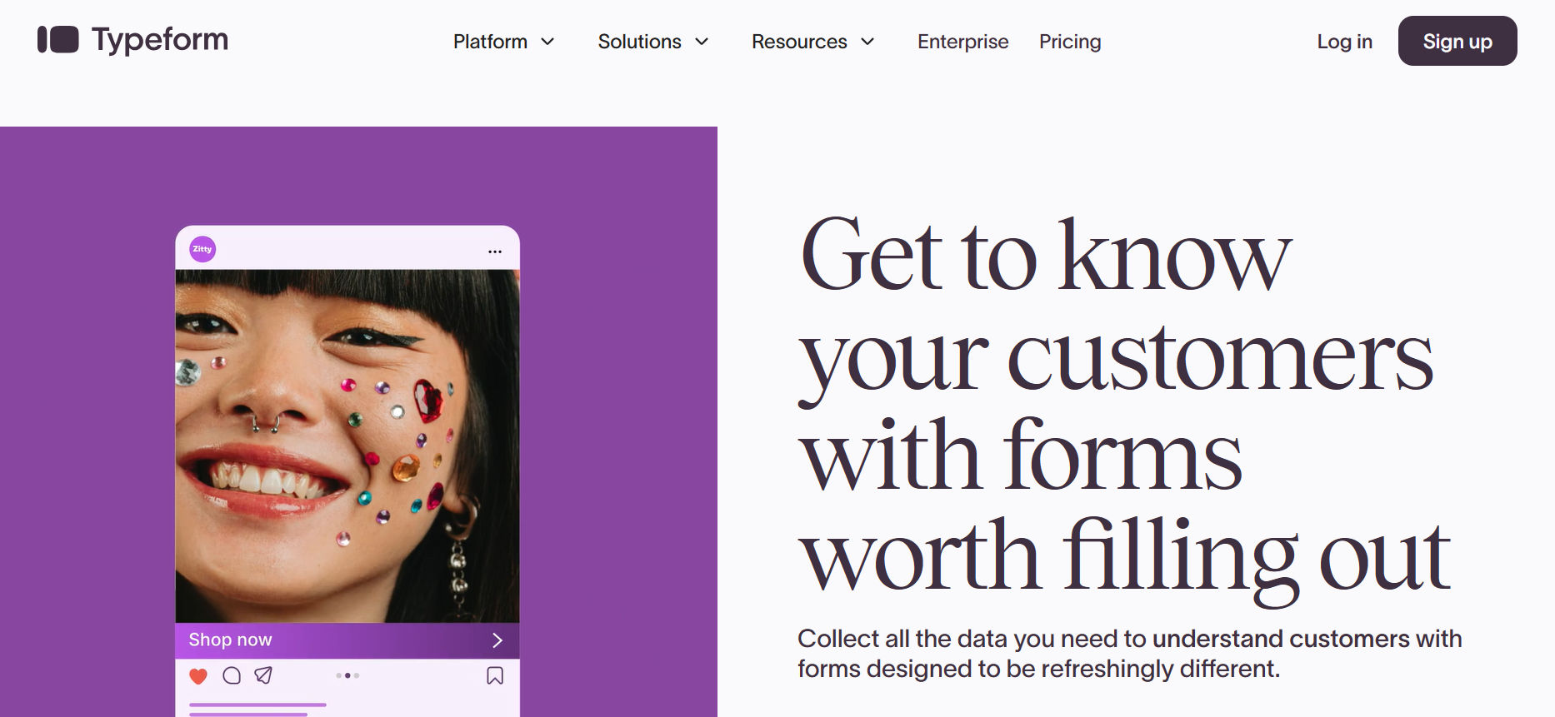The height and width of the screenshot is (717, 1555).
Task: Click the three-dot options icon on the post
Action: [494, 251]
